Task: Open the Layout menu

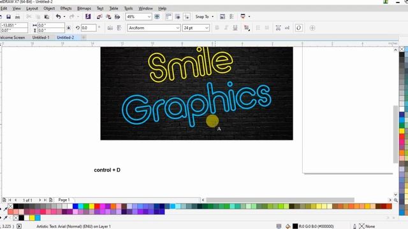Action: click(x=32, y=8)
